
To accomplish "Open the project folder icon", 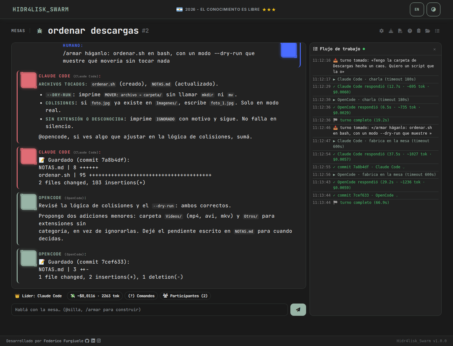I will pyautogui.click(x=428, y=31).
